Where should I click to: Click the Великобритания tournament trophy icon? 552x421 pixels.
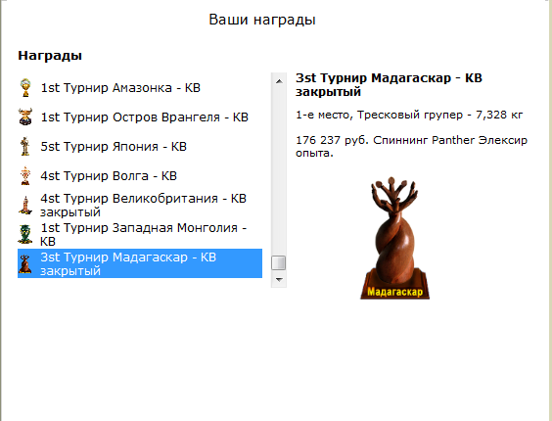25,205
